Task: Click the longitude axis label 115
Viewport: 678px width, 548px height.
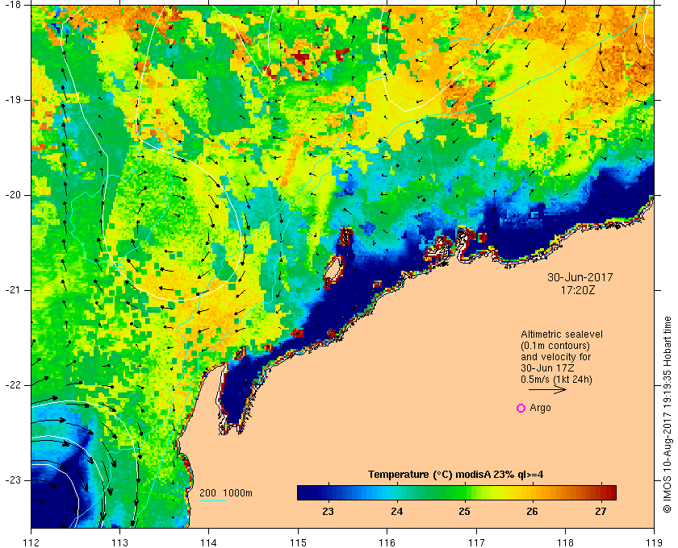Action: [298, 542]
